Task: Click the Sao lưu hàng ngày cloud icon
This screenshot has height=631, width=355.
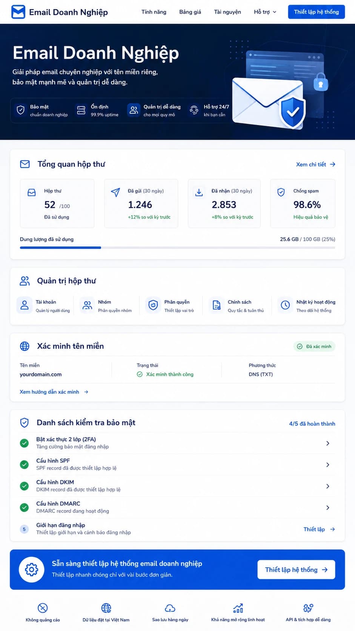Action: (x=170, y=608)
